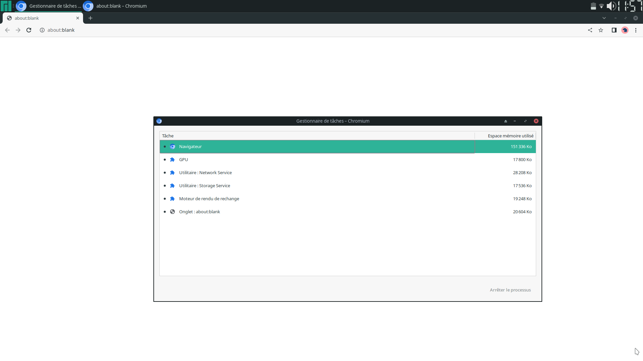
Task: Bookmark this tab with star icon
Action: [601, 30]
